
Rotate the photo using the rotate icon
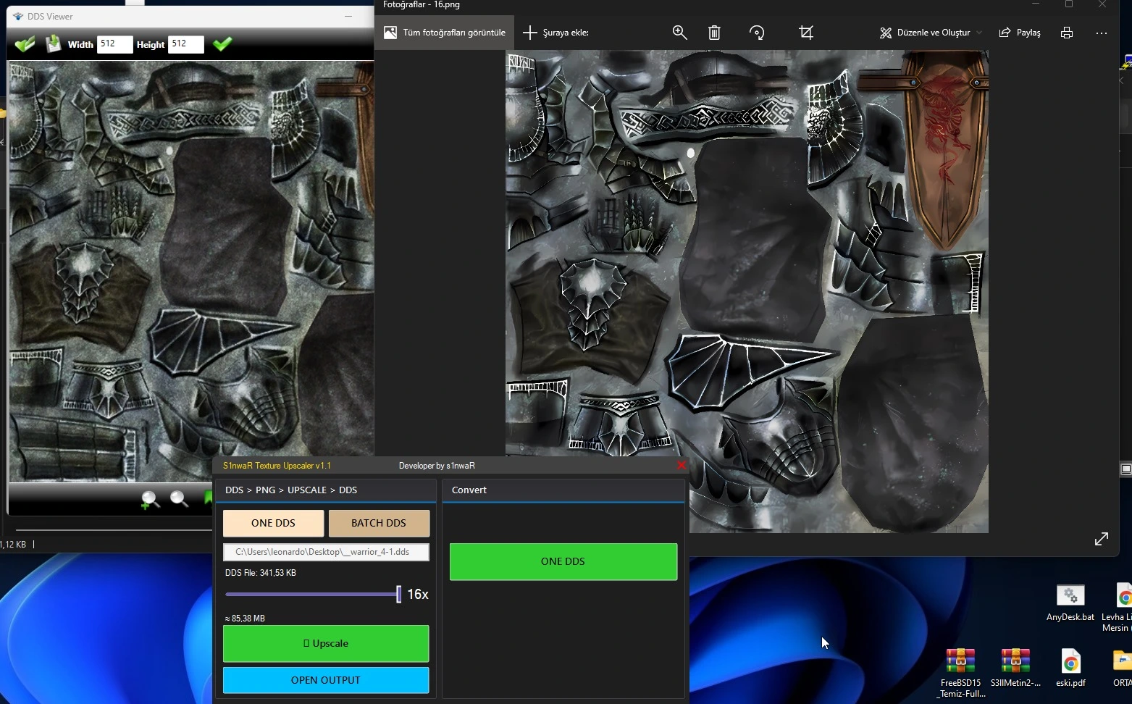tap(757, 33)
